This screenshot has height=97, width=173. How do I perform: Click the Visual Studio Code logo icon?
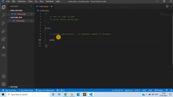(x=2, y=1)
